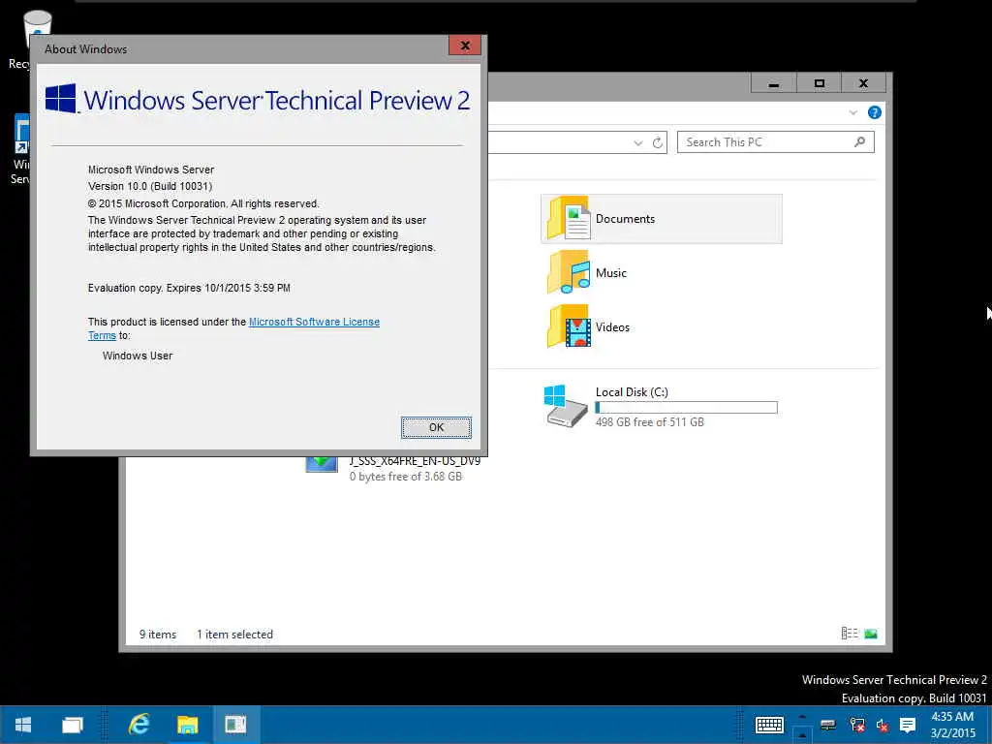
Task: Refresh the File Explorer address bar
Action: [658, 142]
